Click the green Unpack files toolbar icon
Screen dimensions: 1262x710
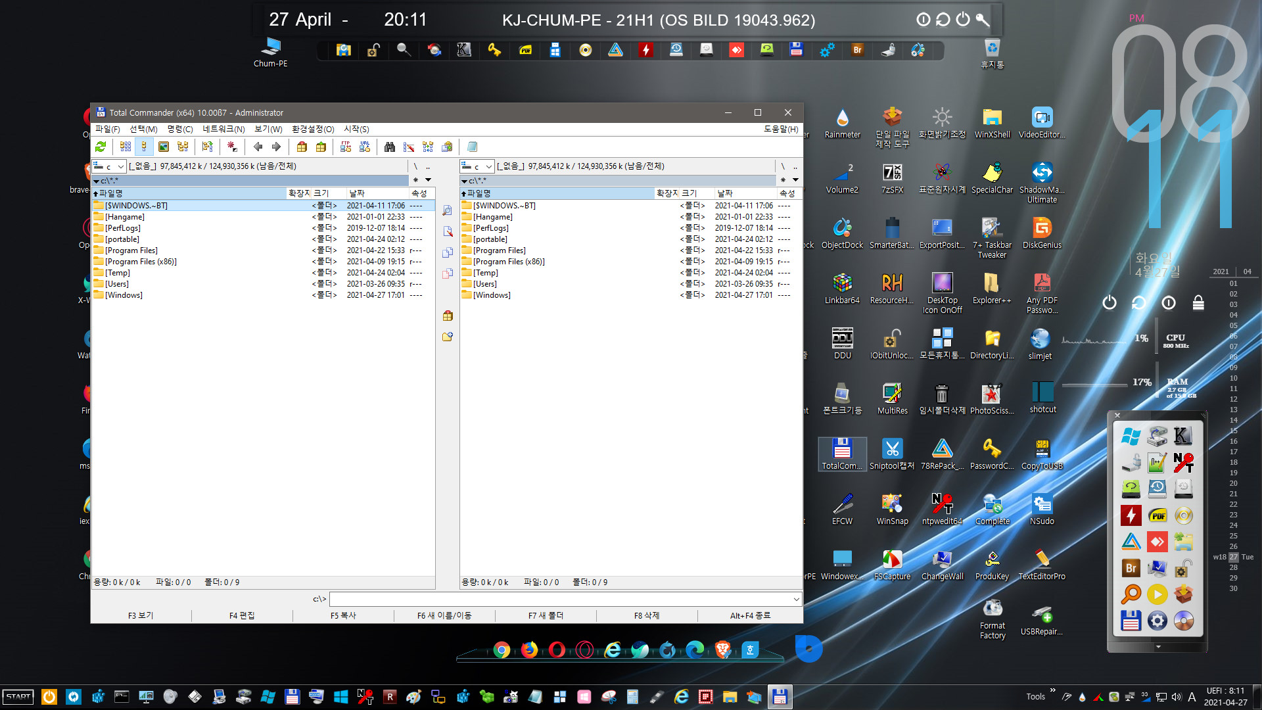tap(321, 147)
